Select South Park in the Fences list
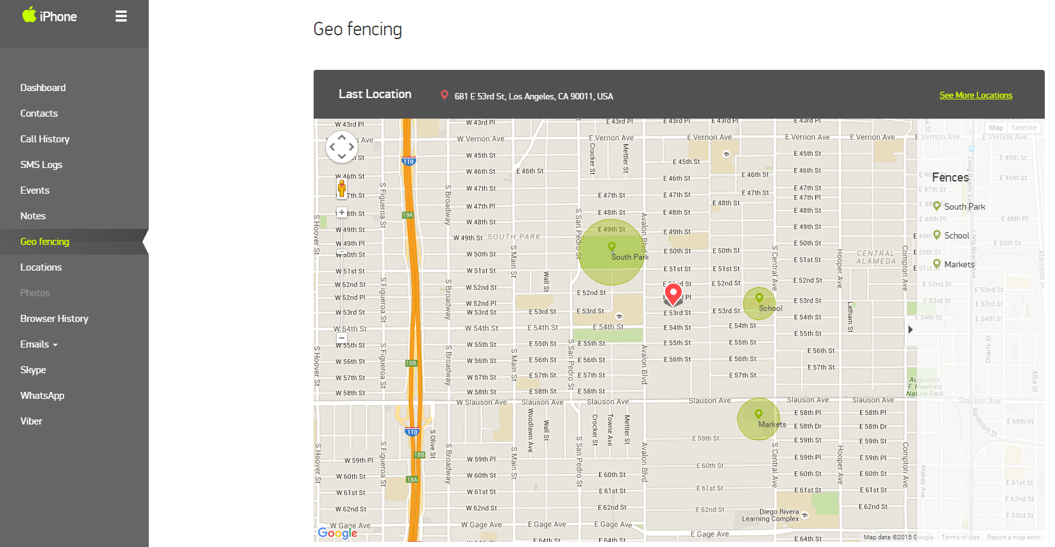 959,206
